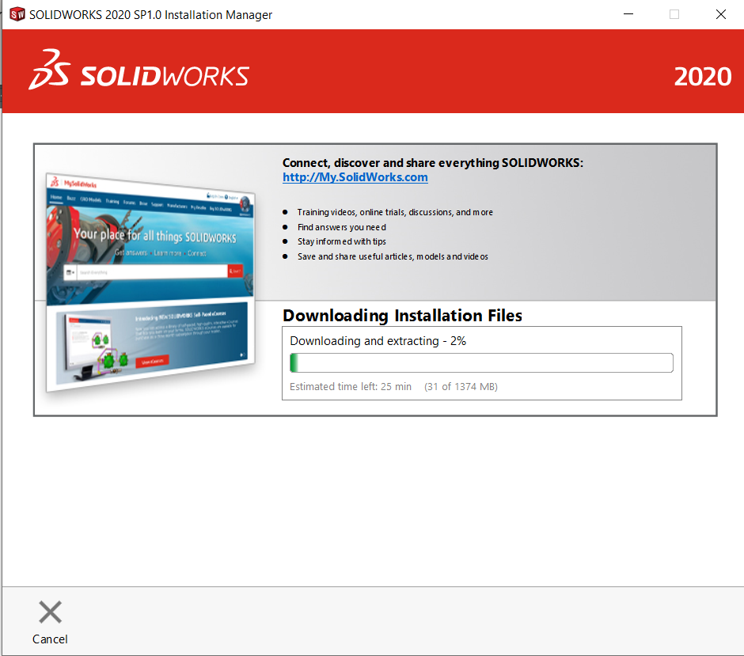Image resolution: width=744 pixels, height=656 pixels.
Task: Click 'Stay informed with tips' bullet
Action: click(x=342, y=241)
